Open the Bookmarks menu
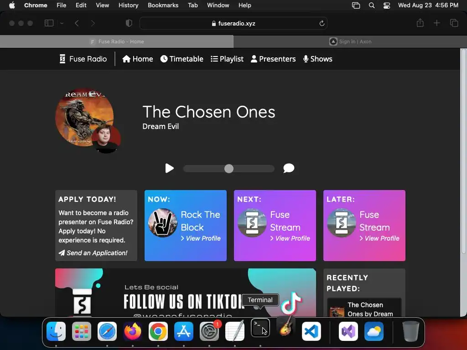The image size is (467, 350). click(163, 5)
